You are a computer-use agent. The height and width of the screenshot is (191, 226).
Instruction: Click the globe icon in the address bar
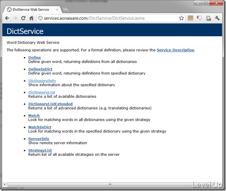click(x=40, y=18)
